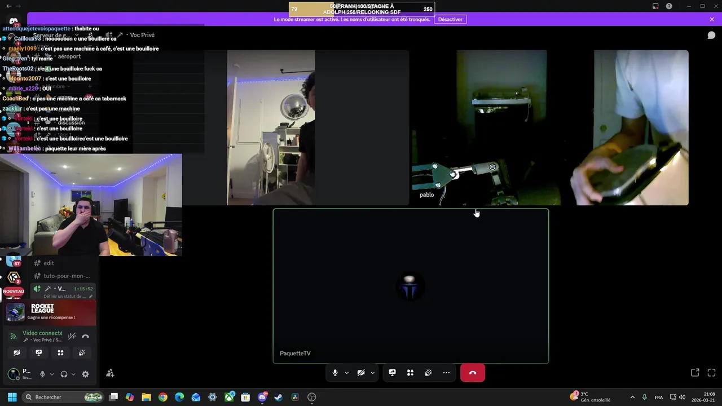722x406 pixels.
Task: Toggle camera in the Vidéo connectée panel
Action: coord(17,352)
